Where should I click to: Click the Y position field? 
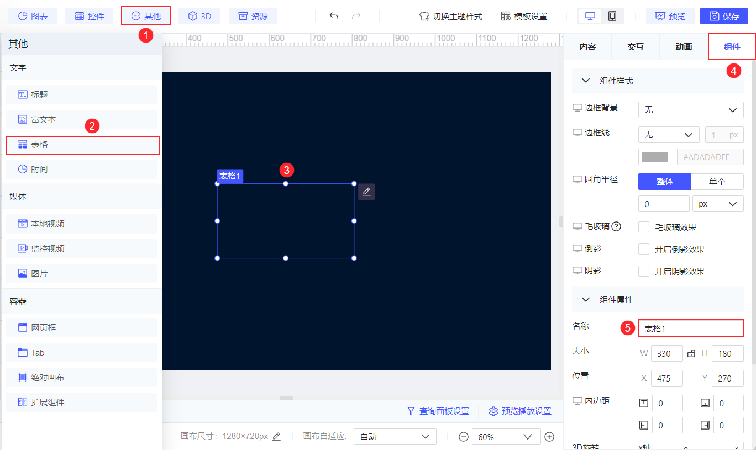click(728, 378)
